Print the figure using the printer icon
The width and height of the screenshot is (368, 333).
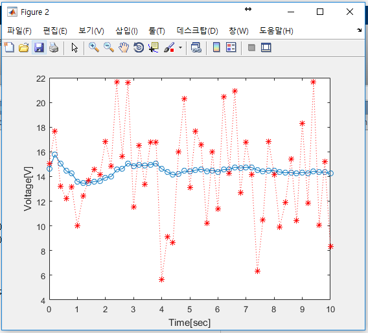54,48
